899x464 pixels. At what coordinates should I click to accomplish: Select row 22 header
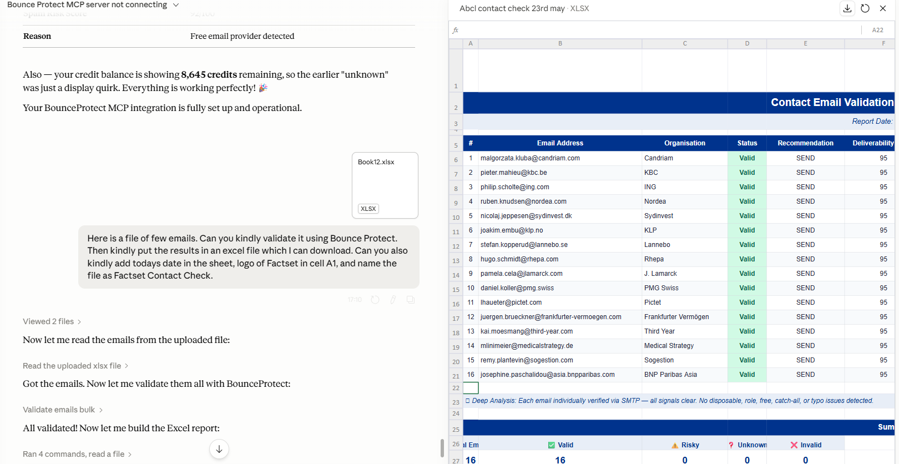[456, 388]
